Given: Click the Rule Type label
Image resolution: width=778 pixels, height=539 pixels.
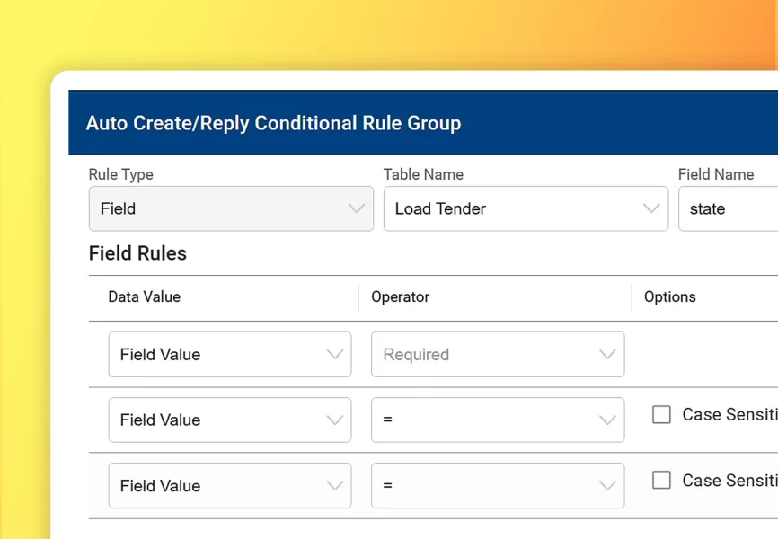Looking at the screenshot, I should [x=121, y=174].
